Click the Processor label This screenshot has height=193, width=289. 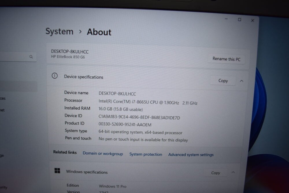pyautogui.click(x=73, y=100)
